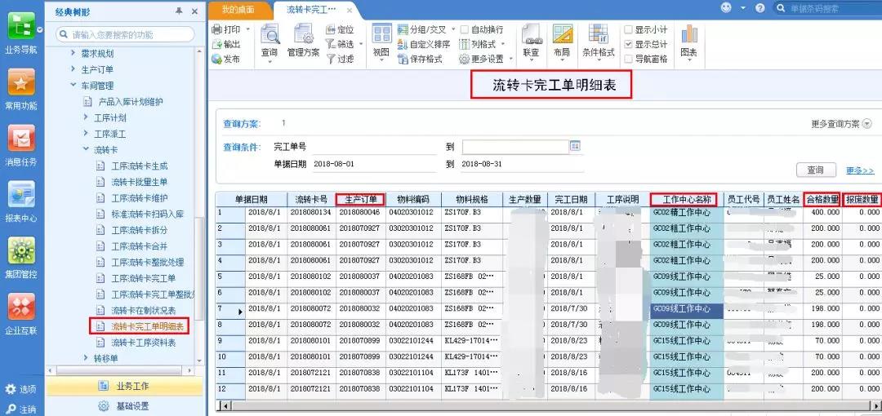This screenshot has height=416, width=882.
Task: Open the 视图 view icon
Action: tap(381, 42)
